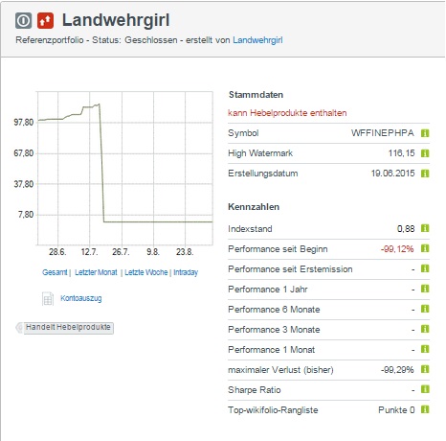Click the red leverage arrows icon
Screen dimensions: 446x441
[x=45, y=21]
